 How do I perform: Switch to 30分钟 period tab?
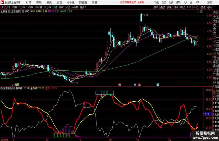pyautogui.click(x=39, y=7)
